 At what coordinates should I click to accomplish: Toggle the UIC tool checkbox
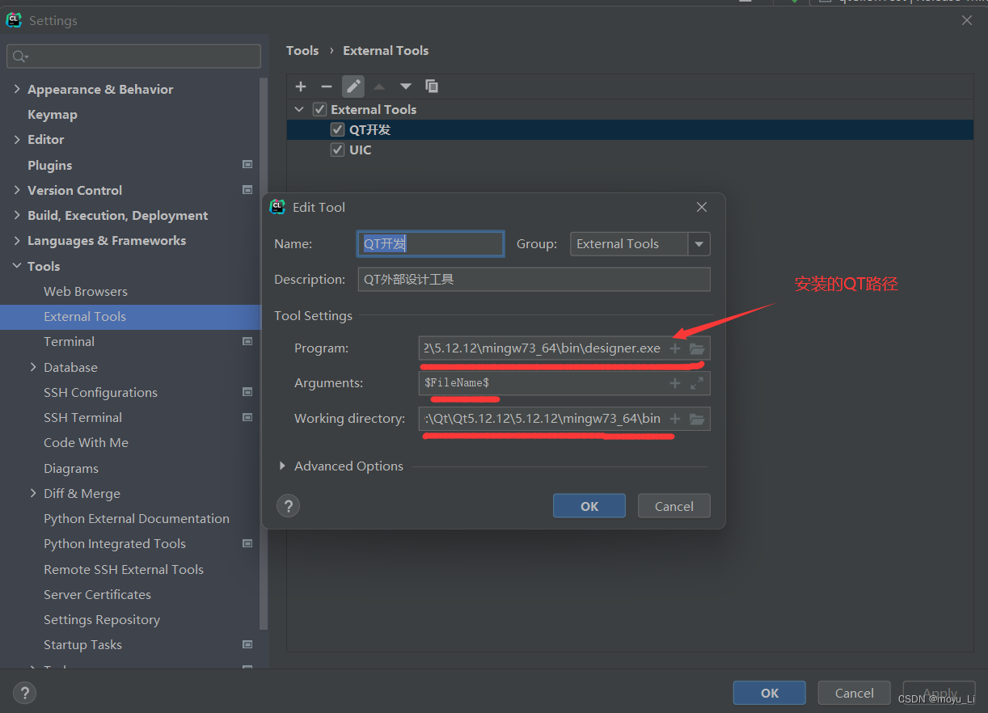point(337,150)
